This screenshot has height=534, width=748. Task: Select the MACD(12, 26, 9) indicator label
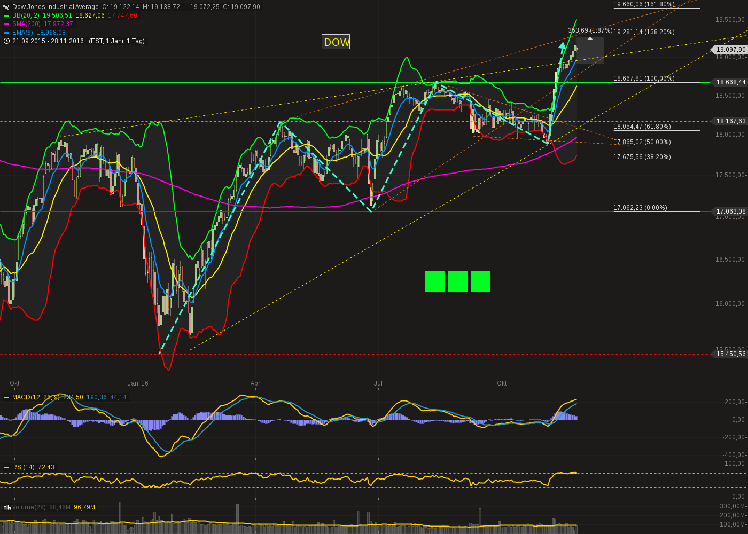pos(36,397)
